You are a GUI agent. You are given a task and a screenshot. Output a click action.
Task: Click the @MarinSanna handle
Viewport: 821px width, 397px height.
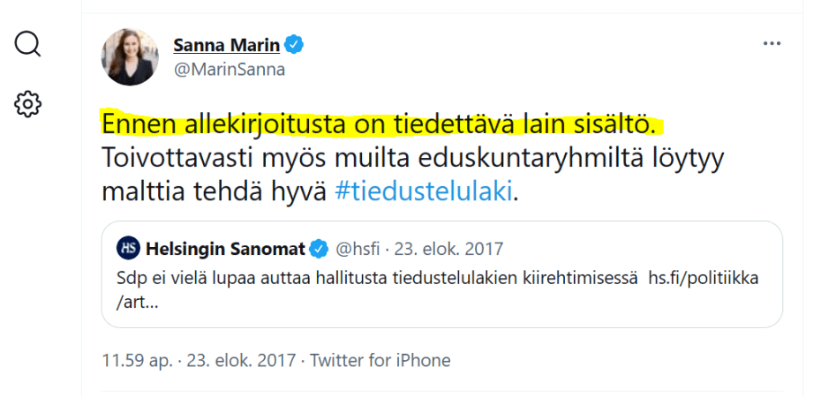coord(229,69)
